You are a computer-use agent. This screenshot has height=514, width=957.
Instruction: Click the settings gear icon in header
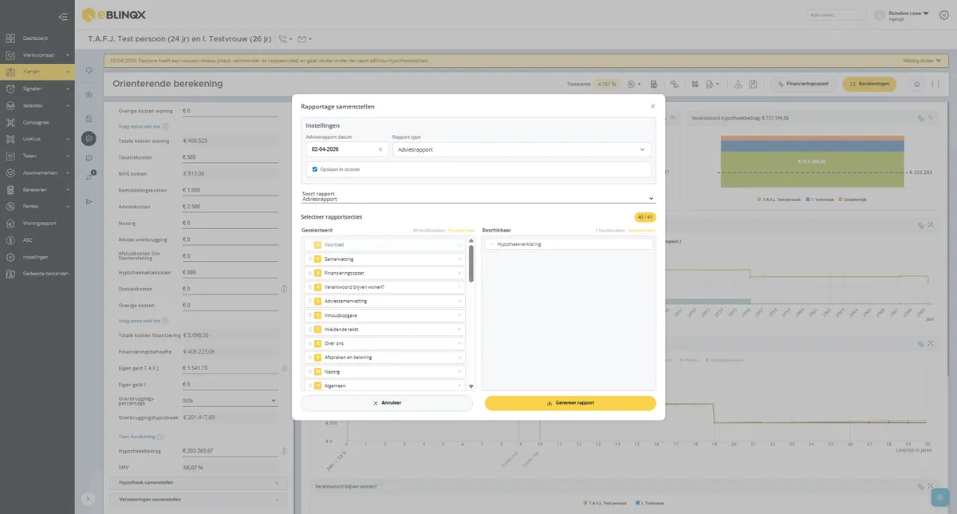(944, 14)
